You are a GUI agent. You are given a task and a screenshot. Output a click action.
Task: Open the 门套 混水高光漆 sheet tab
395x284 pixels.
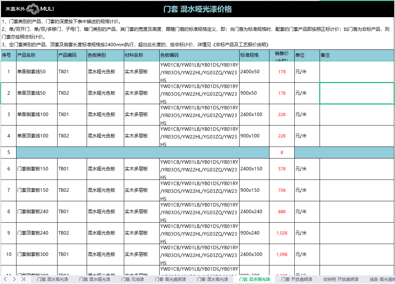(x=213, y=279)
